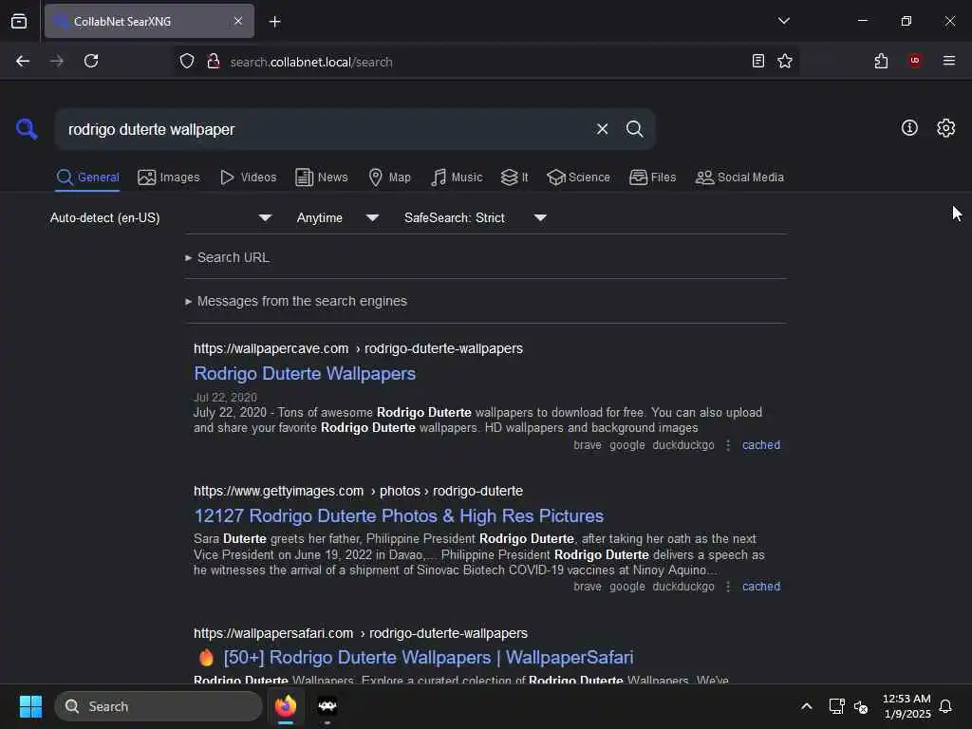
Task: Switch to the Videos category tab
Action: 248,178
